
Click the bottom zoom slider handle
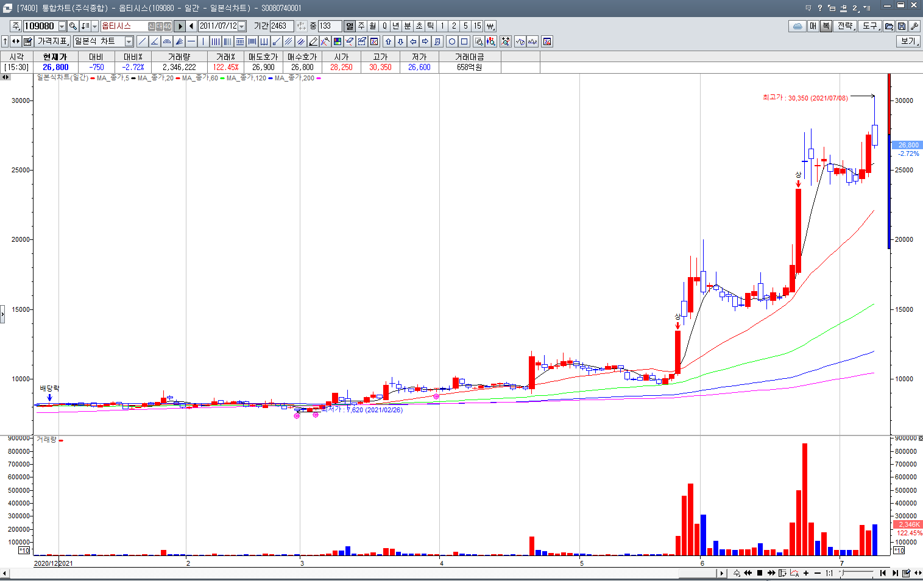pyautogui.click(x=842, y=572)
